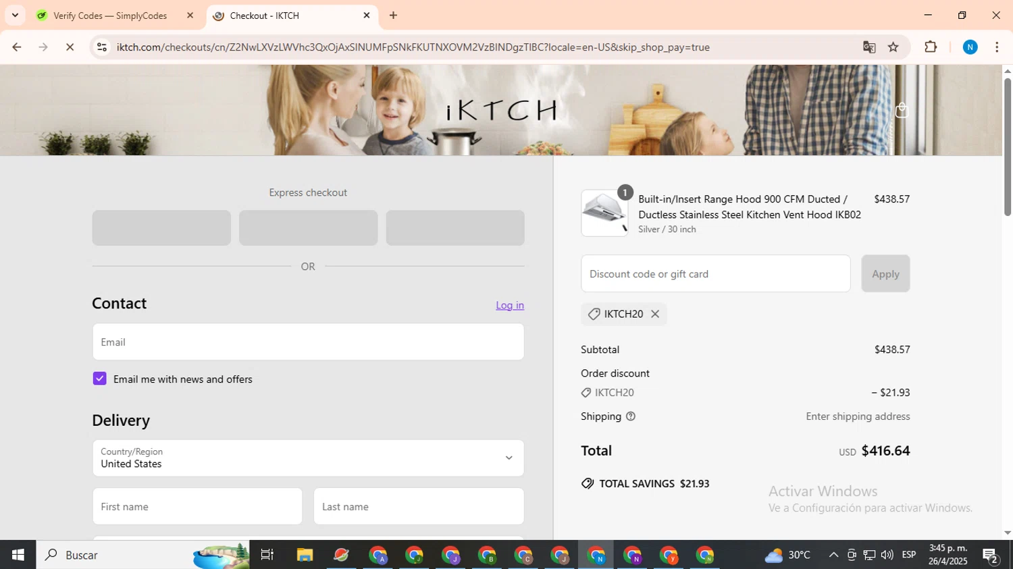Viewport: 1013px width, 569px height.
Task: Expand the Country/Region dropdown
Action: coord(308,458)
